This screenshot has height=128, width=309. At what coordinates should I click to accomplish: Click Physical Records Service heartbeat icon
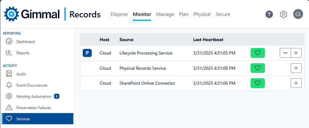[x=257, y=68]
